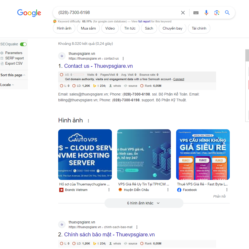The height and width of the screenshot is (249, 249).
Task: Select the Tài chính filter tab
Action: (x=199, y=28)
